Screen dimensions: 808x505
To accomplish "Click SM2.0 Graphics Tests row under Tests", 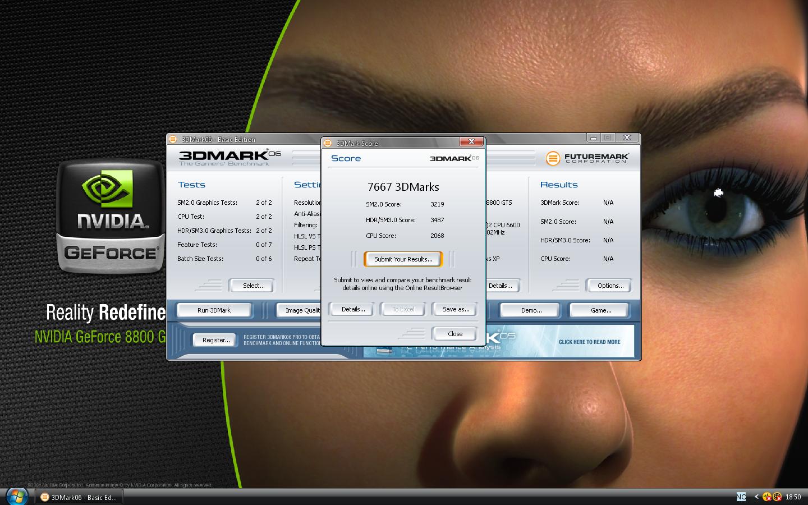I will click(x=224, y=203).
